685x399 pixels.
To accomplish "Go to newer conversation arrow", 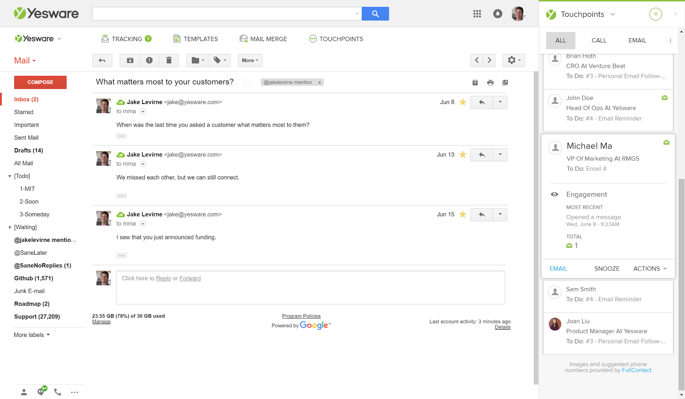I will [x=477, y=60].
